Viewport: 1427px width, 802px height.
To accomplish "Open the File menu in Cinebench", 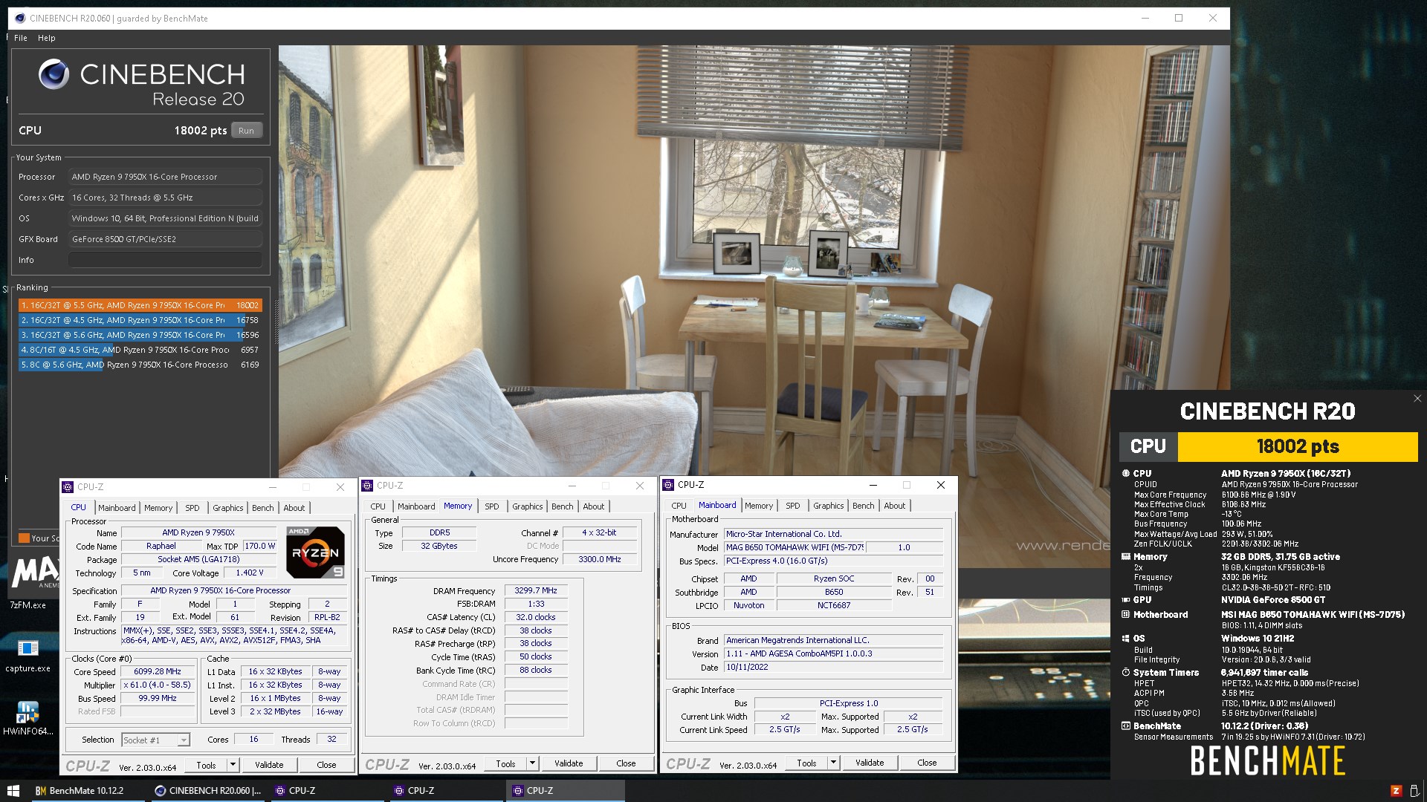I will 21,38.
